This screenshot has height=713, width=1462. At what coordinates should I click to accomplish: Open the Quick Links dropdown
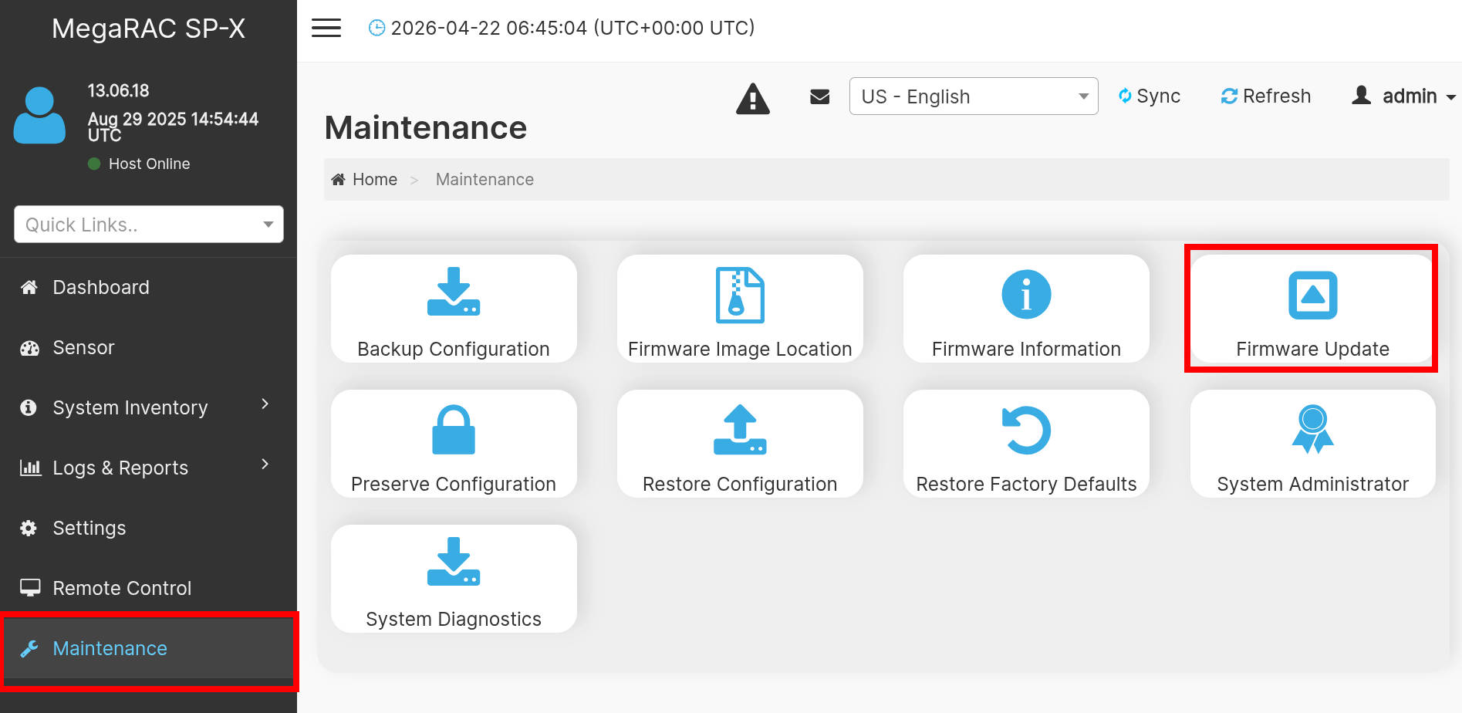tap(149, 225)
